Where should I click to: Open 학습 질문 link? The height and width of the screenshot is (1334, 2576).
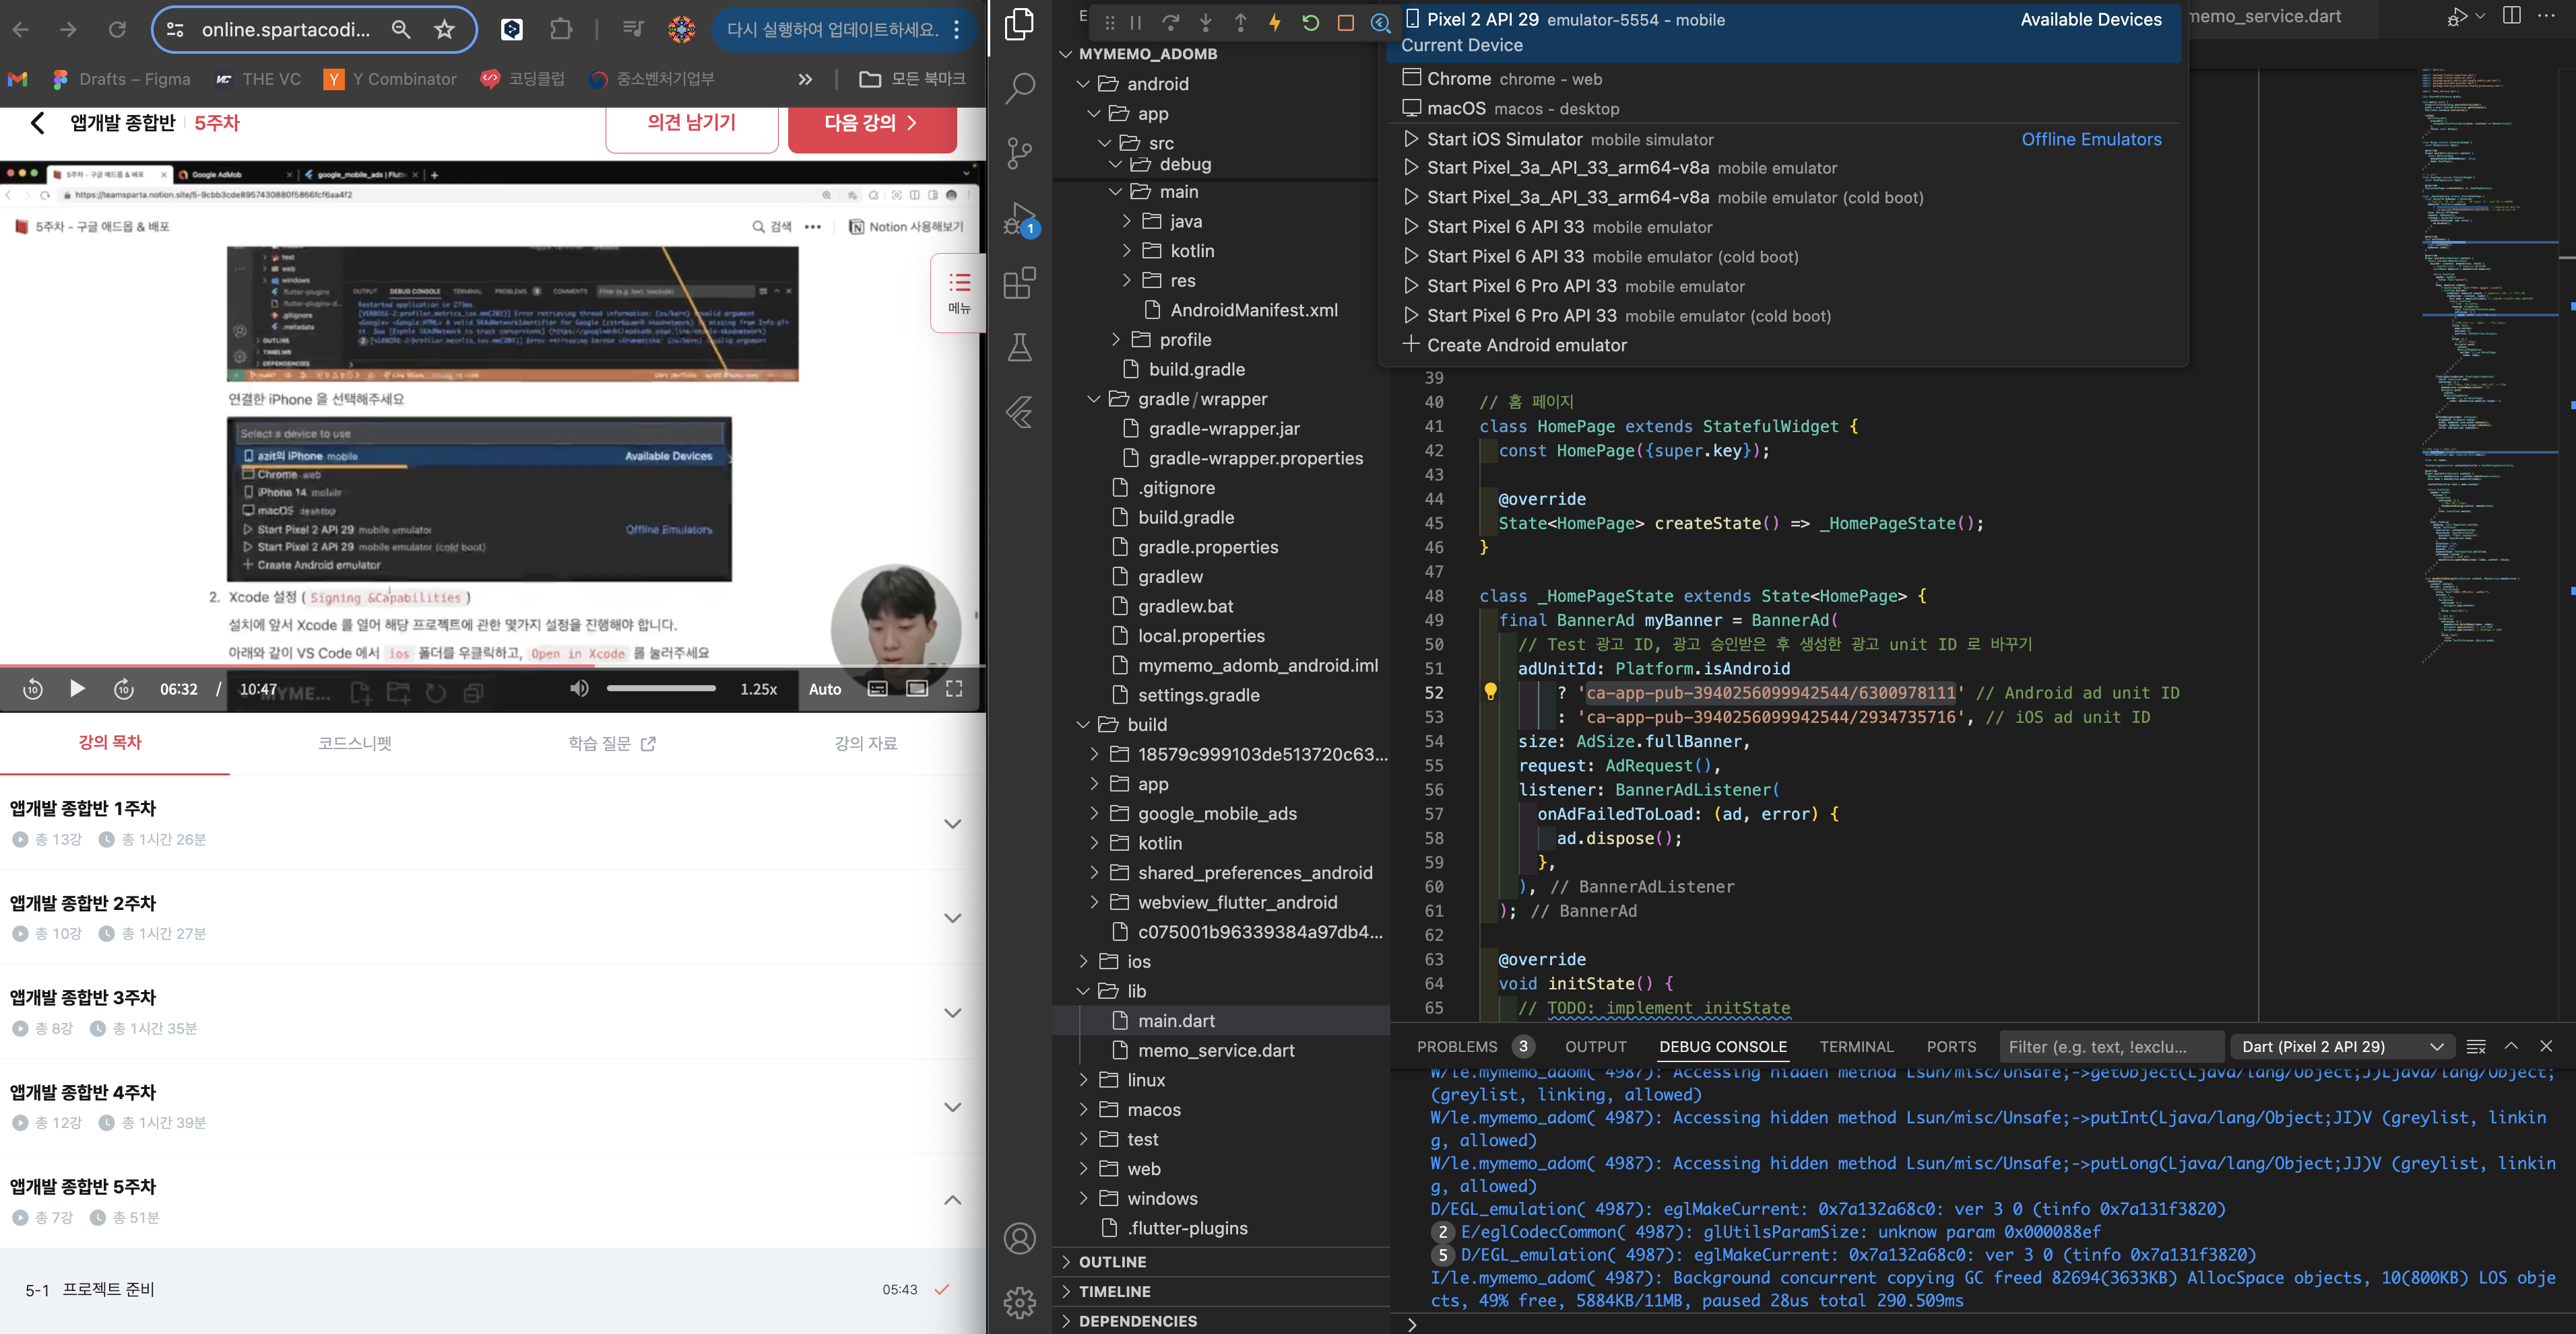point(611,744)
